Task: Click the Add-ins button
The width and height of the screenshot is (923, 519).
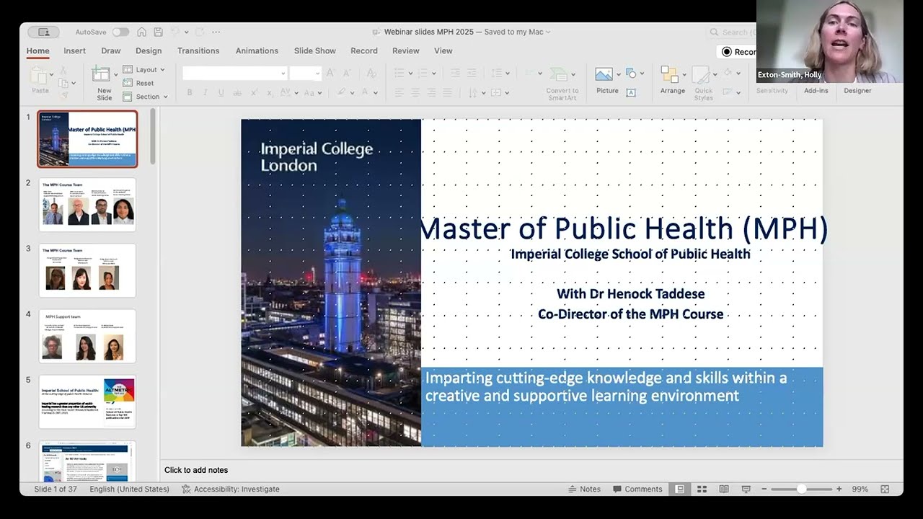Action: (x=816, y=91)
